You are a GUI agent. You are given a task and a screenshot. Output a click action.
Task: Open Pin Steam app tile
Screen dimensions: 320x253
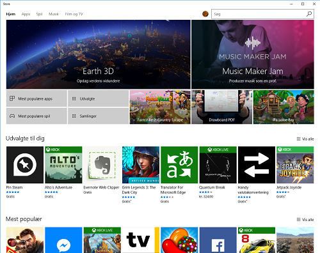pos(25,165)
